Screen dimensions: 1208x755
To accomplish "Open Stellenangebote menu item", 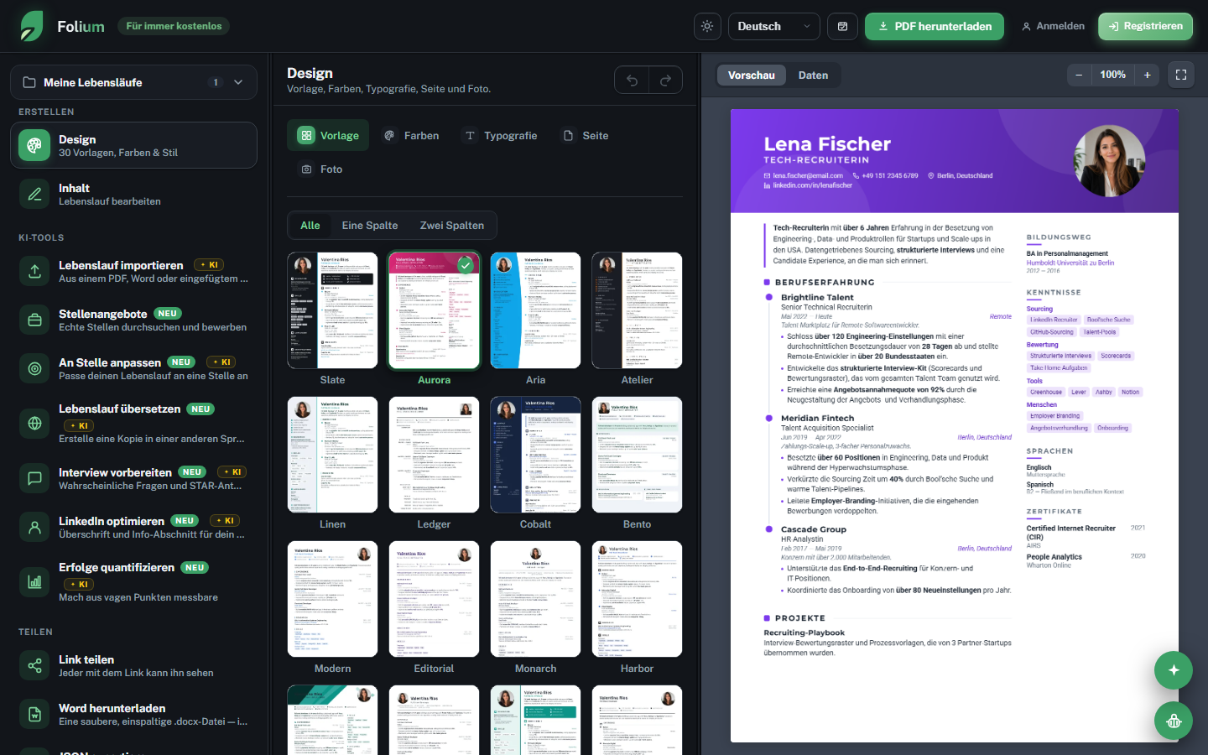I will coord(133,320).
